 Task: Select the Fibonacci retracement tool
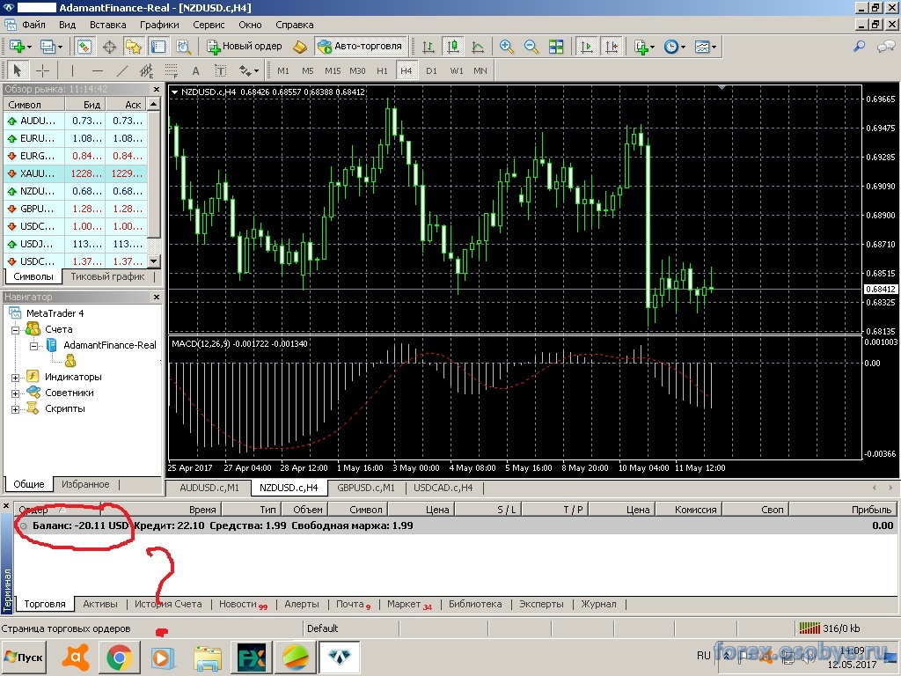pyautogui.click(x=172, y=70)
